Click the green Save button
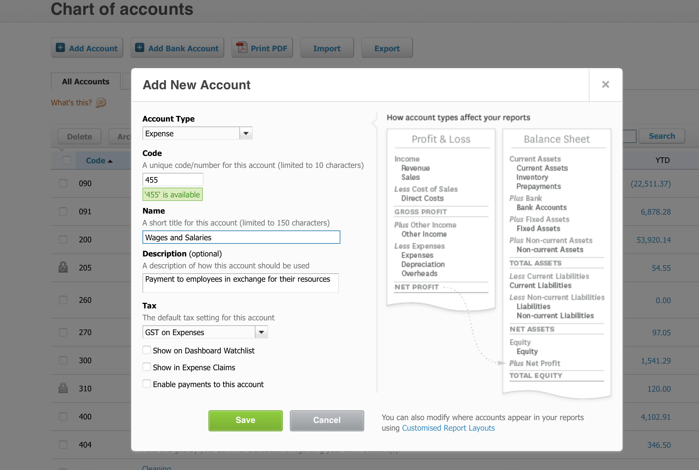This screenshot has height=470, width=699. (x=245, y=420)
